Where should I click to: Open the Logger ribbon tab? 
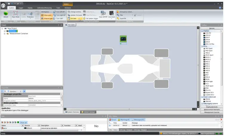pyautogui.click(x=21, y=8)
